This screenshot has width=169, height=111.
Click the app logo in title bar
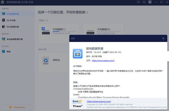(x=2, y=2)
